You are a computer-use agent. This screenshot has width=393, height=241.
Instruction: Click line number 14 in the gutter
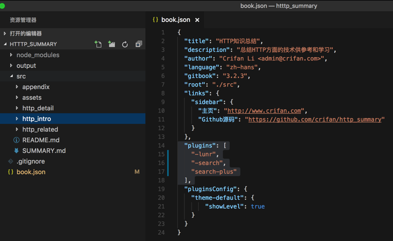tap(161, 145)
